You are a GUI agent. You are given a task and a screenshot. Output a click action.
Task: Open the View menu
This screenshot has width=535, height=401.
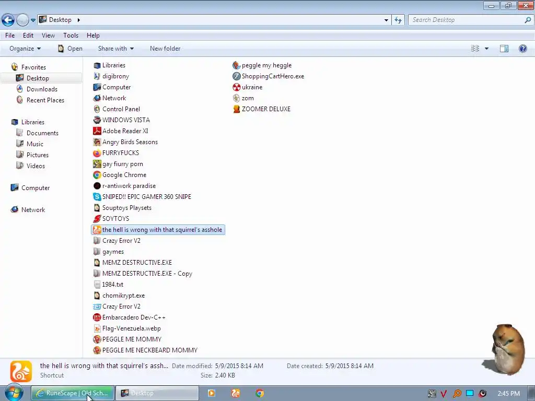pyautogui.click(x=48, y=36)
